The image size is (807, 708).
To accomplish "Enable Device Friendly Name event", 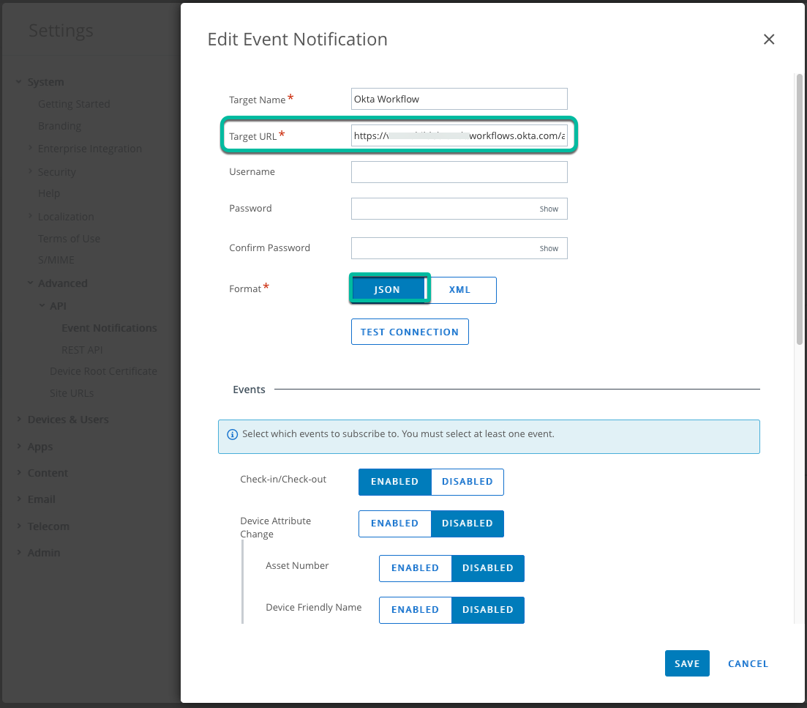I will [415, 610].
